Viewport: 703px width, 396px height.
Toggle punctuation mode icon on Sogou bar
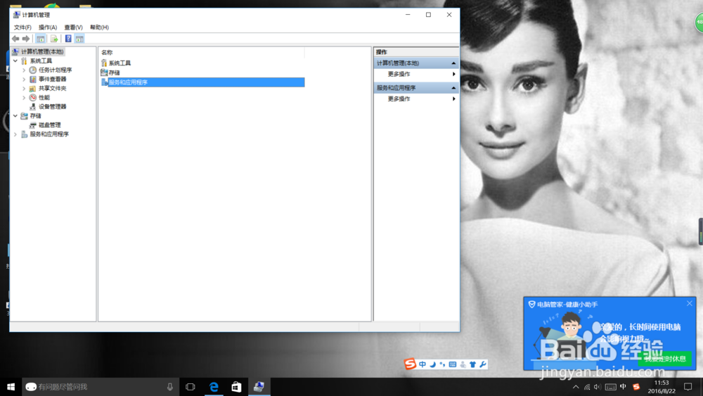click(442, 364)
